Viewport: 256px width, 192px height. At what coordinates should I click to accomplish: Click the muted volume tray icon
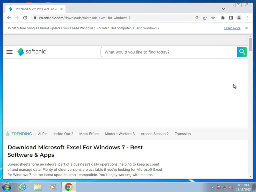pyautogui.click(x=231, y=187)
